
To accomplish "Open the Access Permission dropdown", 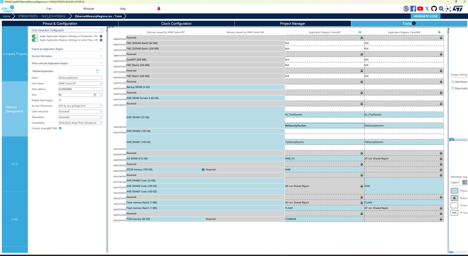I will [80, 106].
